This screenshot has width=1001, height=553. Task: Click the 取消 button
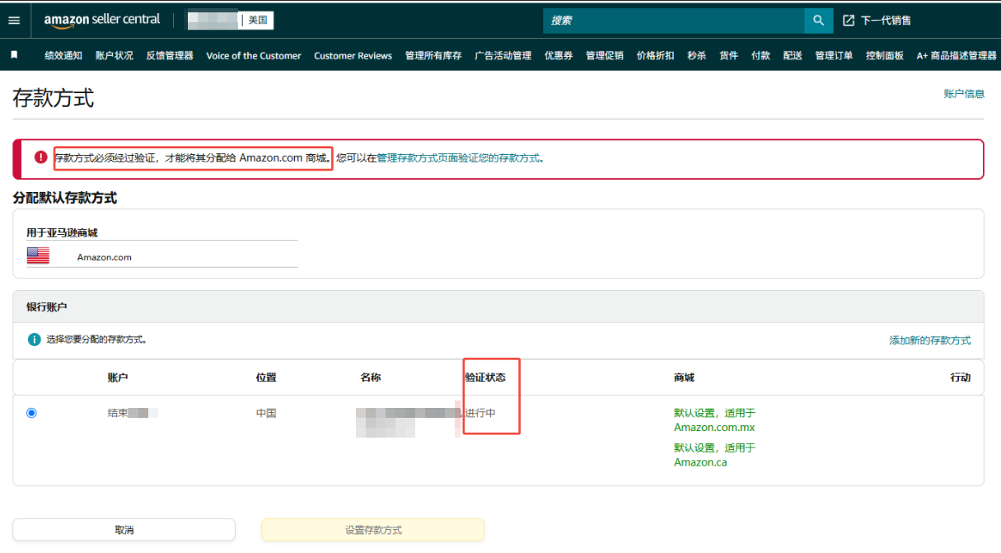pyautogui.click(x=124, y=530)
